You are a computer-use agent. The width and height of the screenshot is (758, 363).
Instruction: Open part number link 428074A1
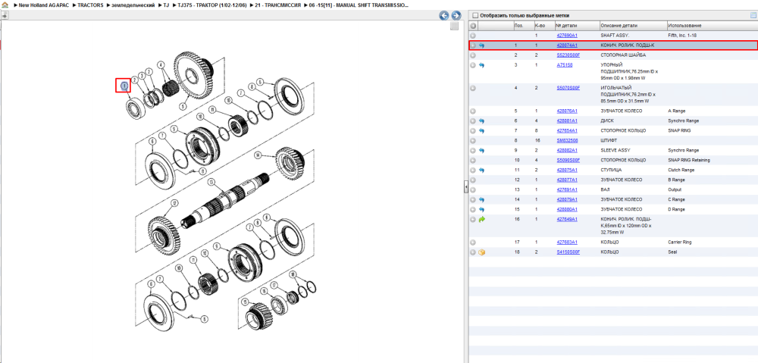click(x=567, y=45)
